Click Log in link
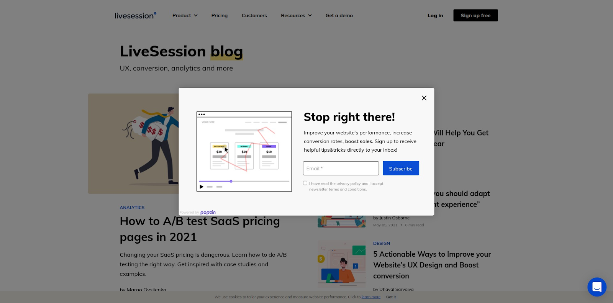This screenshot has height=303, width=613. click(435, 16)
